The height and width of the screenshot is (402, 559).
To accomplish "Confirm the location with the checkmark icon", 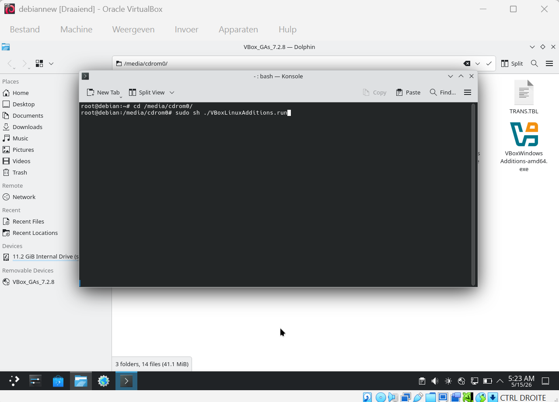I will [x=489, y=63].
